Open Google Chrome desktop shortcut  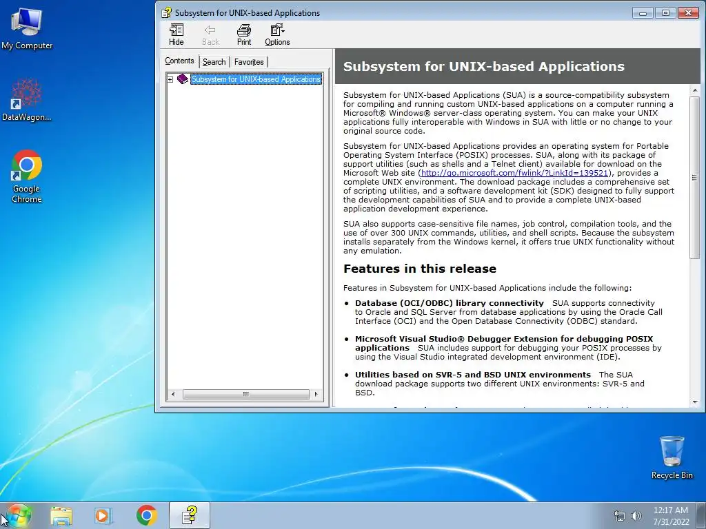coord(27,176)
